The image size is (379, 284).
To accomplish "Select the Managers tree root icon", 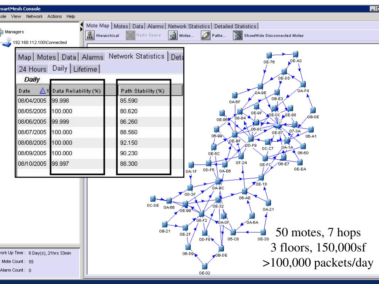I will click(x=1, y=32).
